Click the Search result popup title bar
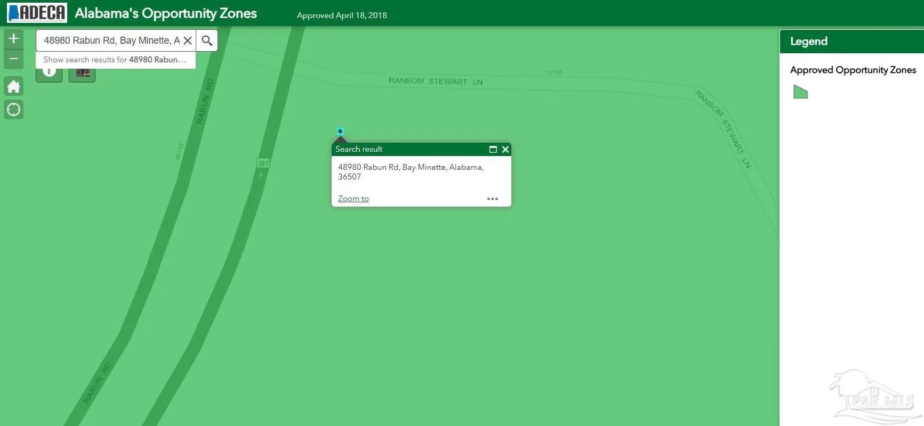 pos(405,150)
